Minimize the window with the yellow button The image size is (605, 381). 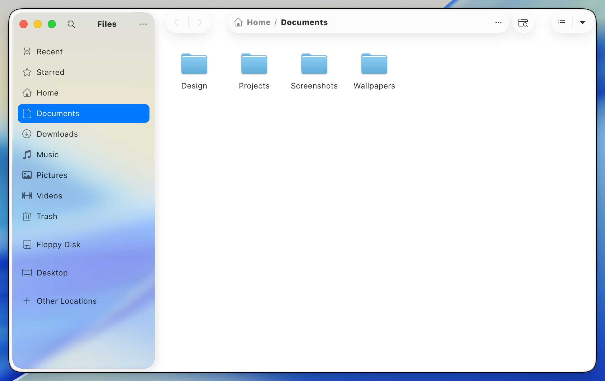[38, 24]
